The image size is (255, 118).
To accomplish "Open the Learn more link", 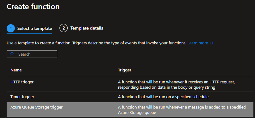I will pyautogui.click(x=198, y=43).
